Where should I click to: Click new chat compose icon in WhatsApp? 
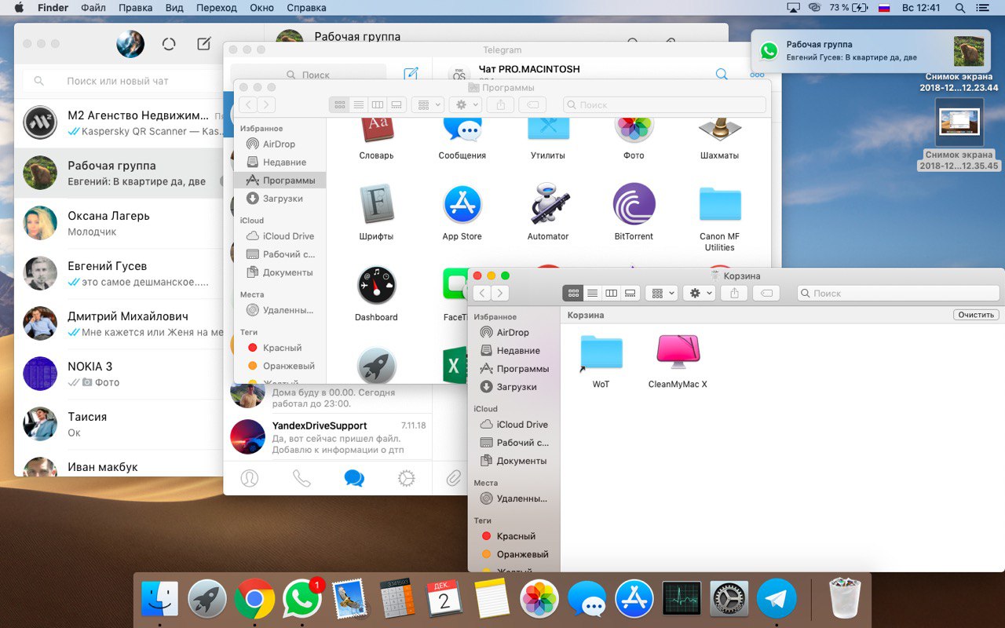(x=204, y=44)
